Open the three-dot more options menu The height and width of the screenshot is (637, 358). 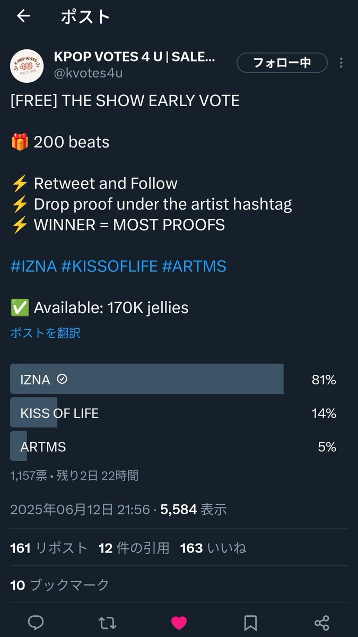click(x=341, y=63)
